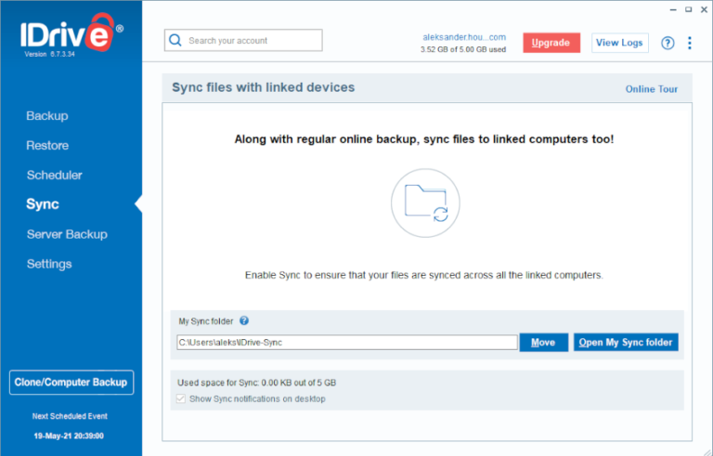Open Settings in the sidebar
The image size is (713, 456).
[x=49, y=264]
